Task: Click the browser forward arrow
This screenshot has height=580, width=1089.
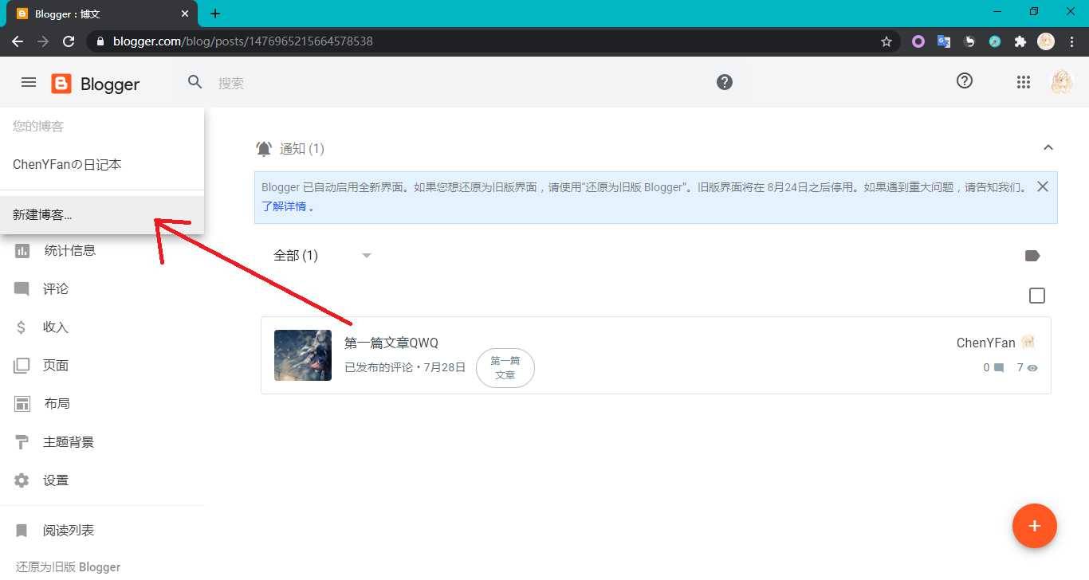Action: (43, 41)
